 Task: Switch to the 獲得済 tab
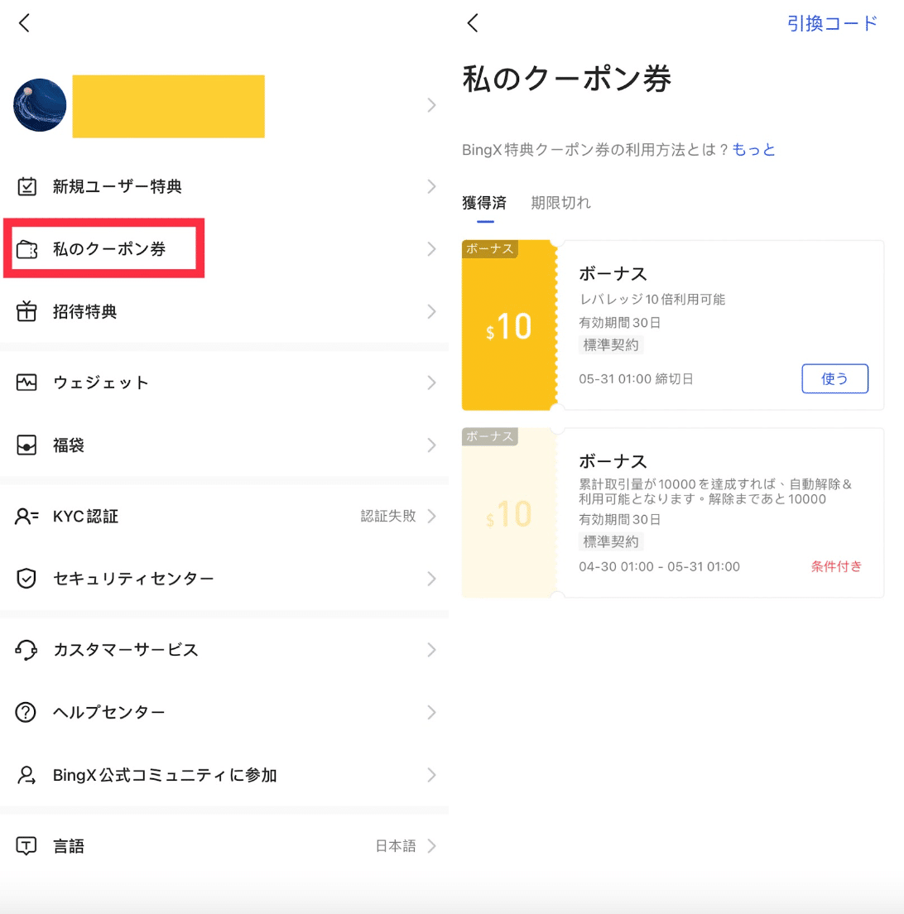(483, 203)
